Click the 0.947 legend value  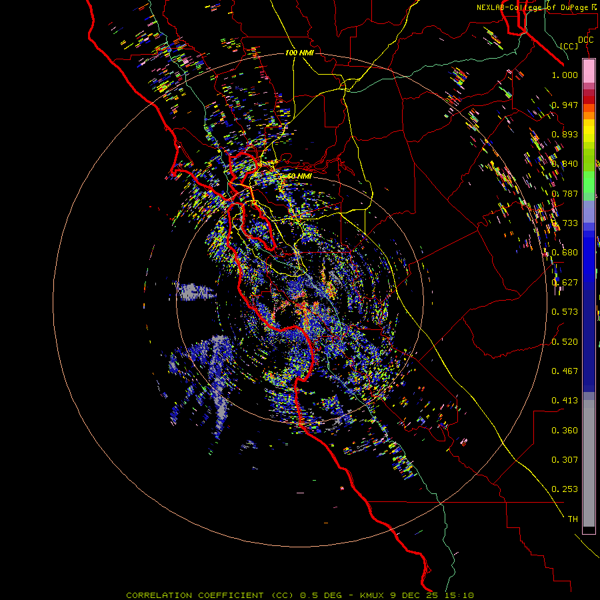(565, 105)
